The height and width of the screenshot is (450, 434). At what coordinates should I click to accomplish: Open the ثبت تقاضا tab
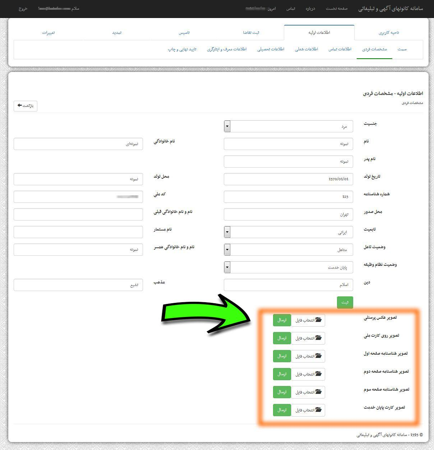point(251,33)
